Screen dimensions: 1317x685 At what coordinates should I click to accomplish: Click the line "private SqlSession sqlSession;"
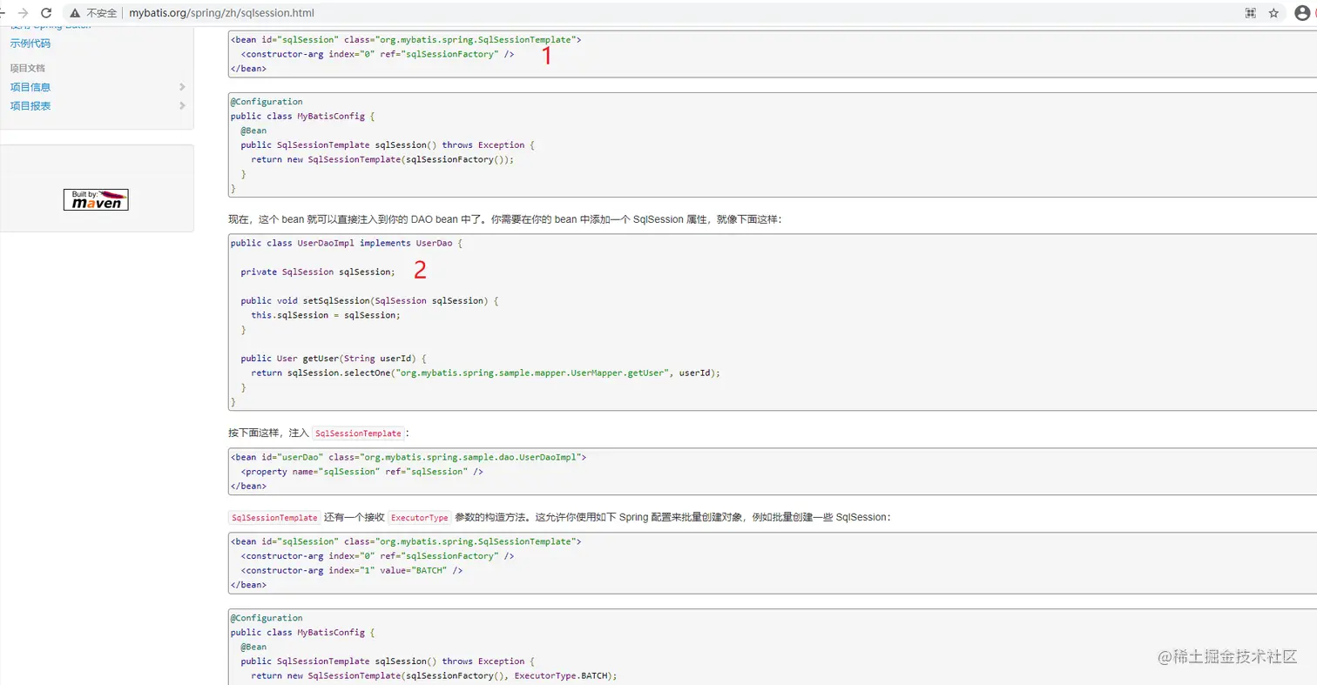[318, 272]
